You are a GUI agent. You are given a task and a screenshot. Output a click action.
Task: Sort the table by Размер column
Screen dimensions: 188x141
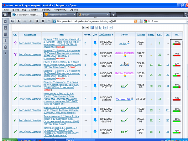pos(141,35)
